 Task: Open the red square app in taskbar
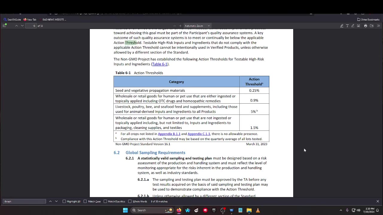[x=205, y=210]
